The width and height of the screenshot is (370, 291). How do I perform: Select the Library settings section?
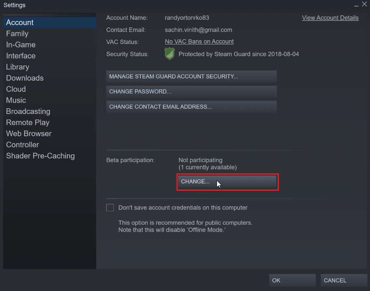pyautogui.click(x=17, y=67)
